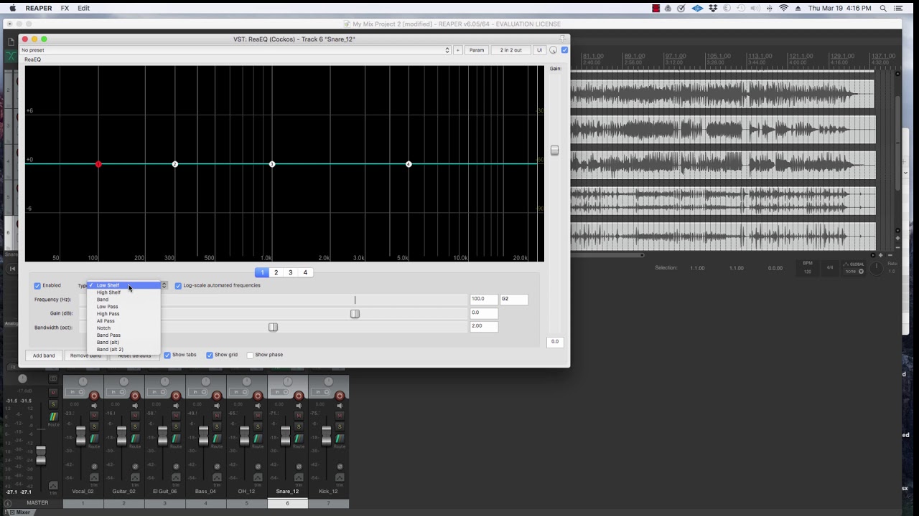Invert phase on Guitar_02 channel

click(135, 467)
